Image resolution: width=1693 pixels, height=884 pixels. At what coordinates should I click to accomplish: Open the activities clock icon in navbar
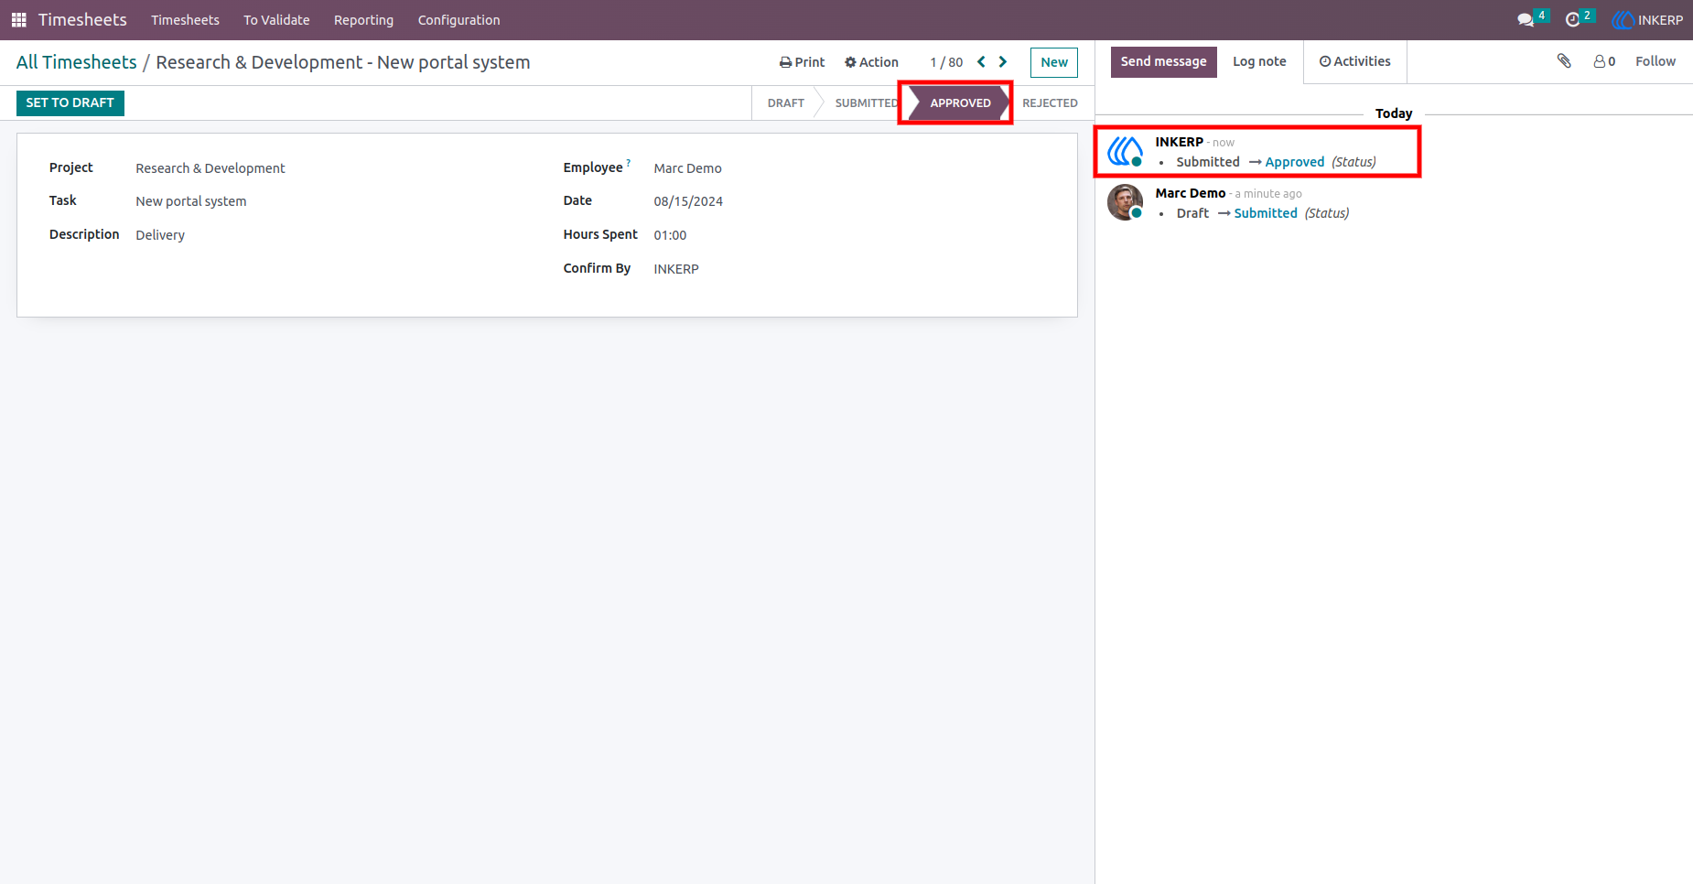[x=1573, y=20]
